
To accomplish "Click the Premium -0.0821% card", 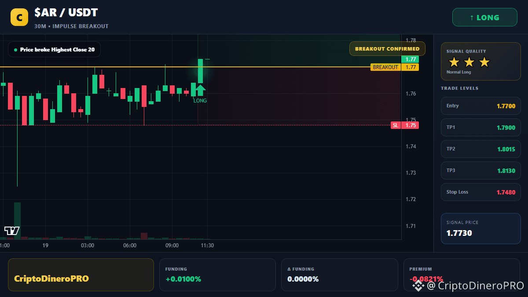I will 462,275.
